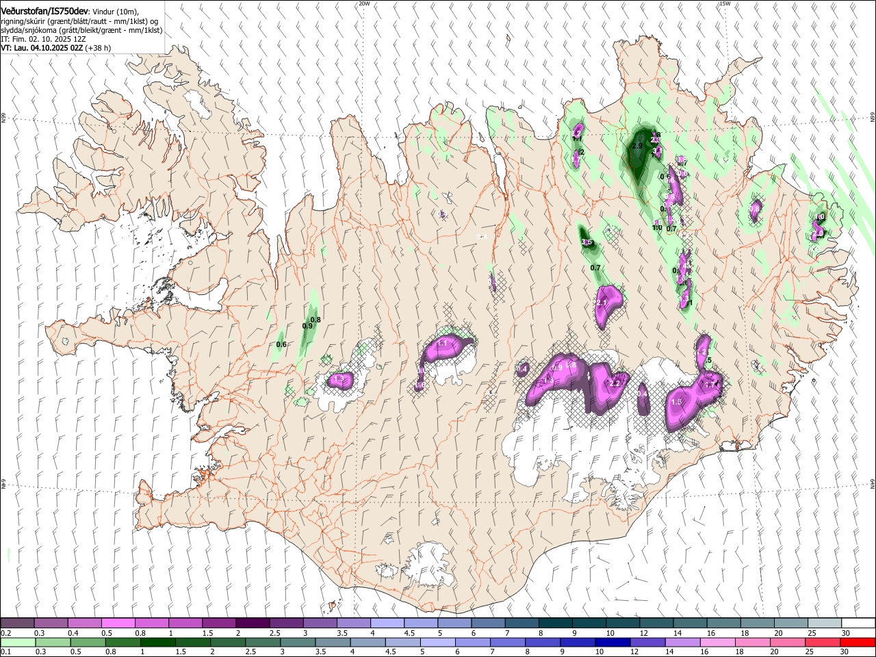Click the 3.5 value in green central-north blob
The height and width of the screenshot is (657, 876).
click(x=587, y=242)
